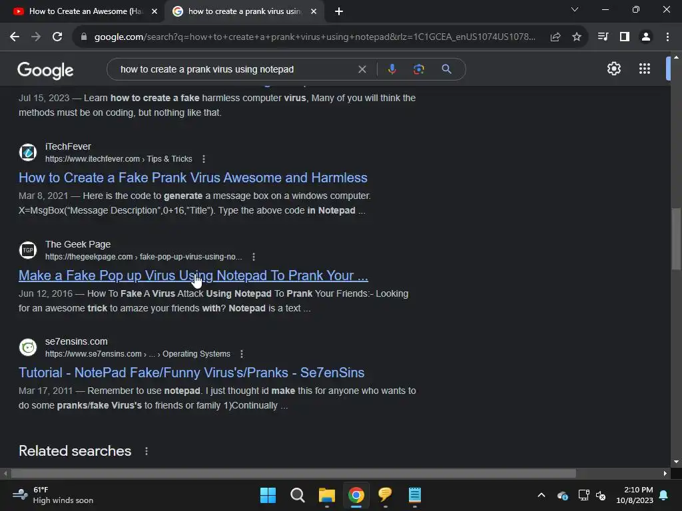Expand the tab search chevron
The image size is (682, 511).
pos(575,9)
